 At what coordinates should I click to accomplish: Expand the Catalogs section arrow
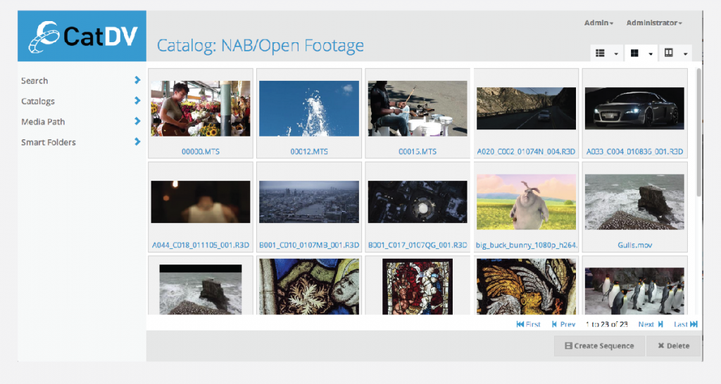(137, 101)
